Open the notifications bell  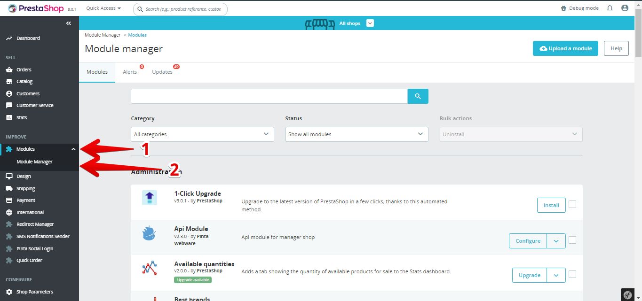pos(610,8)
